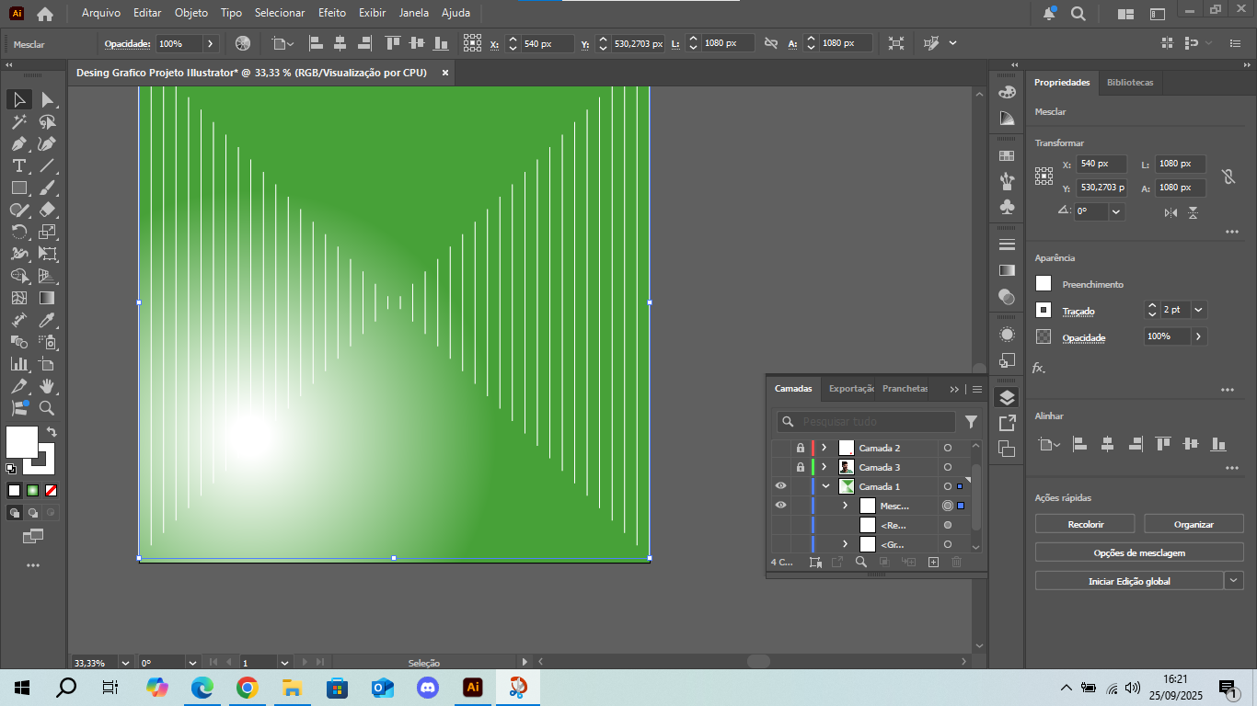Image resolution: width=1257 pixels, height=706 pixels.
Task: Select the Paintbrush tool
Action: (x=48, y=188)
